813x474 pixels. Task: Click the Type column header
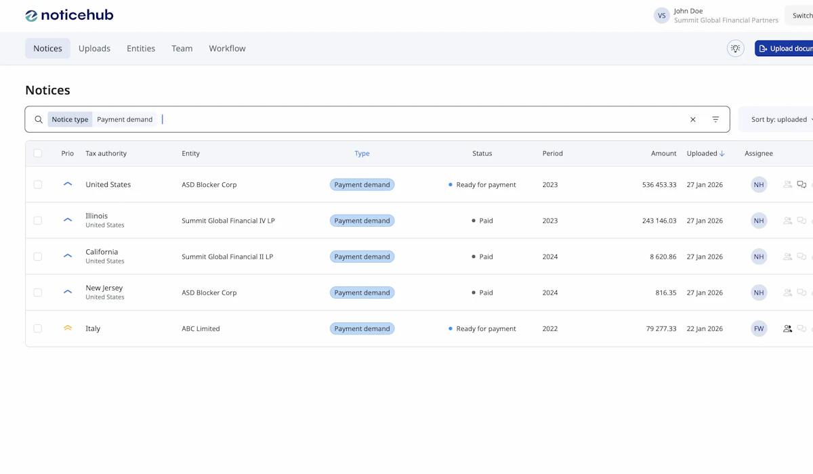[x=362, y=154]
